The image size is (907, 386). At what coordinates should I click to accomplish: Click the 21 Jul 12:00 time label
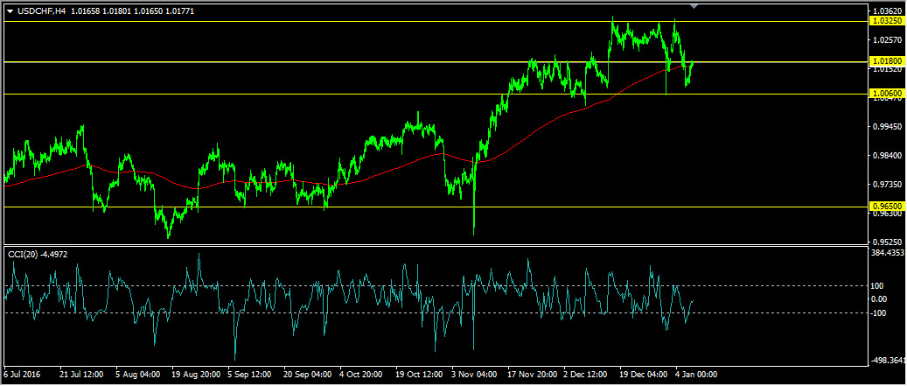[81, 375]
